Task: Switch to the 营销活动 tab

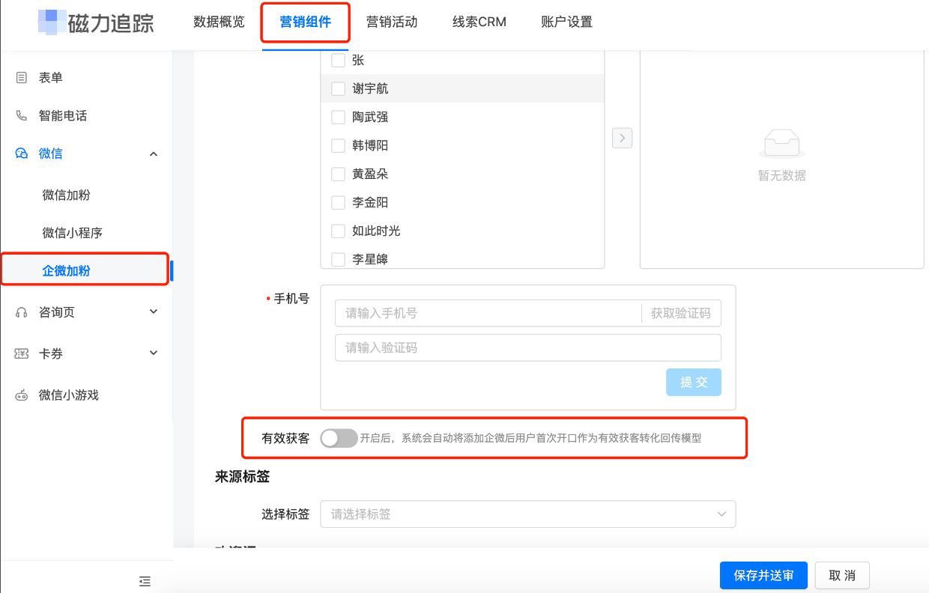Action: pos(393,22)
